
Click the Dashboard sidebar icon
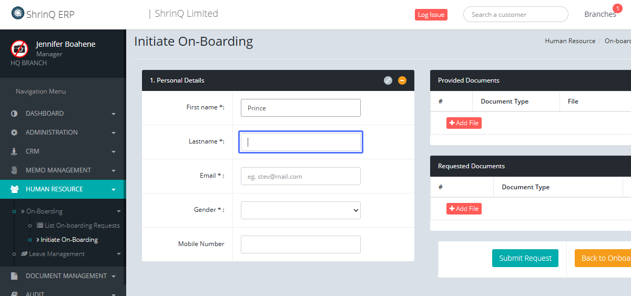point(14,114)
